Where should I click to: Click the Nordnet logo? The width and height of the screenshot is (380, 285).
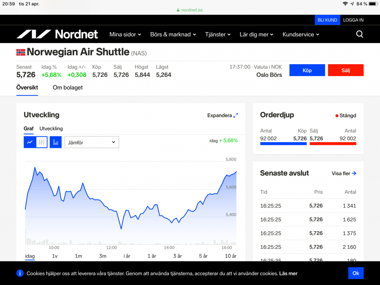click(x=57, y=34)
